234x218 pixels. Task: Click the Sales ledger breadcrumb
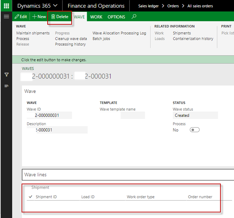pos(148,6)
